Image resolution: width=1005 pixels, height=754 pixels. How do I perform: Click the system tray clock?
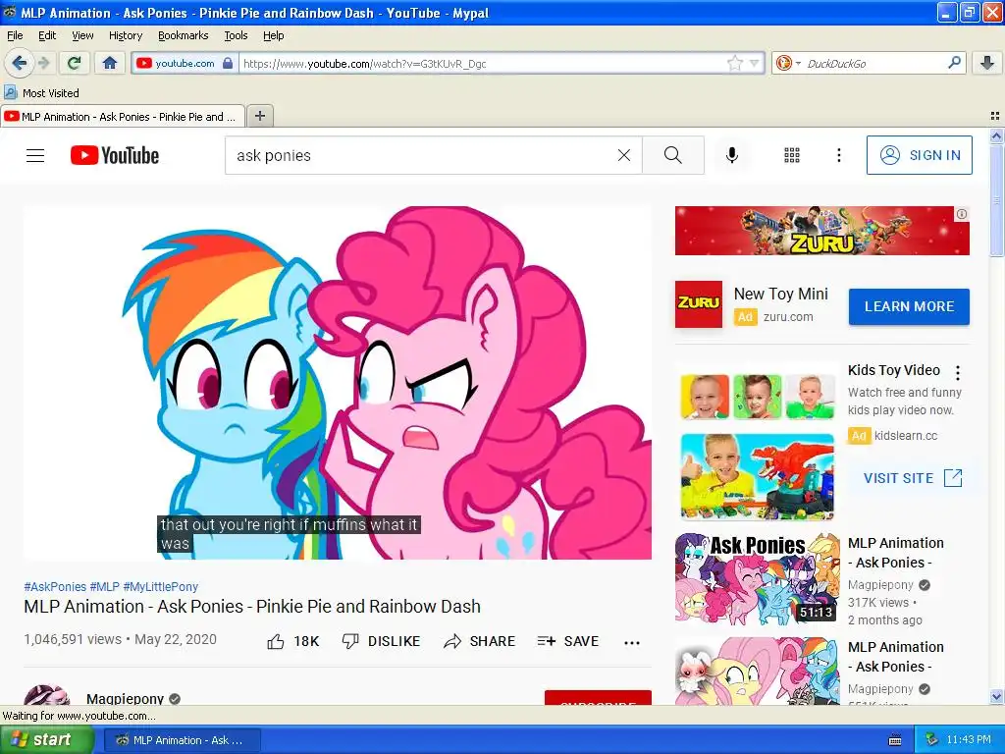[969, 740]
